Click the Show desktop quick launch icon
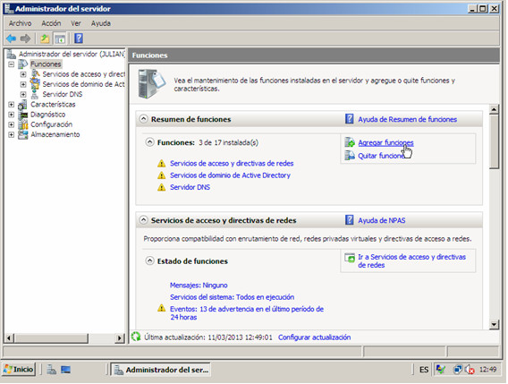Screen dimensions: 508x384 coord(66,370)
